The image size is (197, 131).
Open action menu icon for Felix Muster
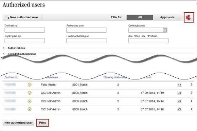pos(179,85)
